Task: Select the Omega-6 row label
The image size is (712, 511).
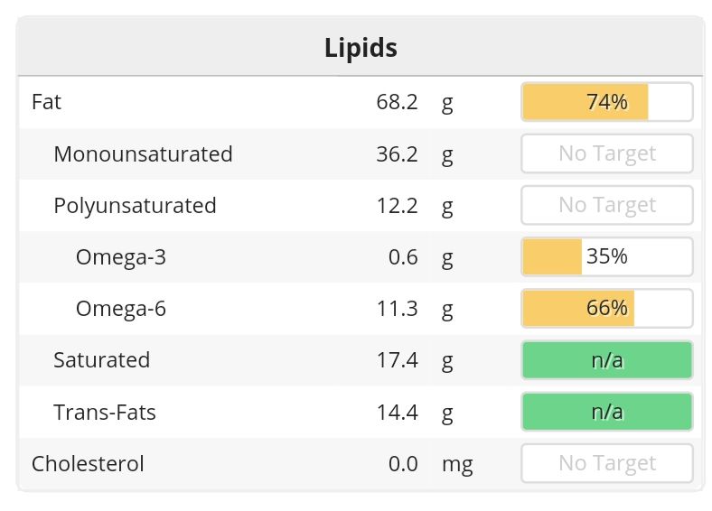Action: click(121, 309)
